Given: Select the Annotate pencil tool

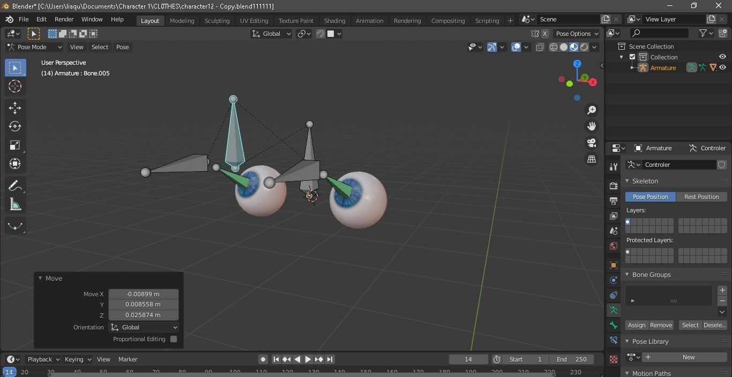Looking at the screenshot, I should [15, 186].
